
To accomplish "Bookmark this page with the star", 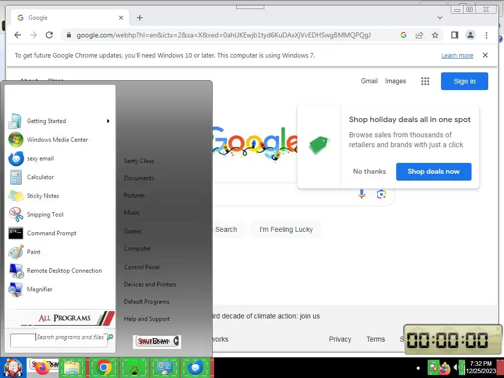I will click(435, 35).
